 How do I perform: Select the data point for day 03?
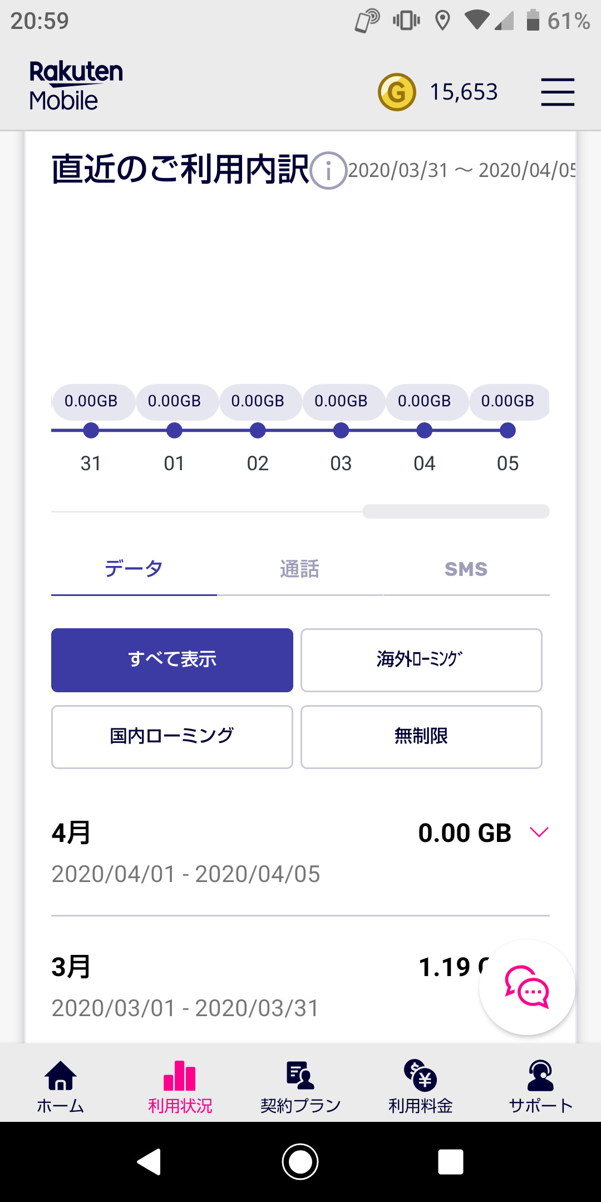pyautogui.click(x=341, y=430)
